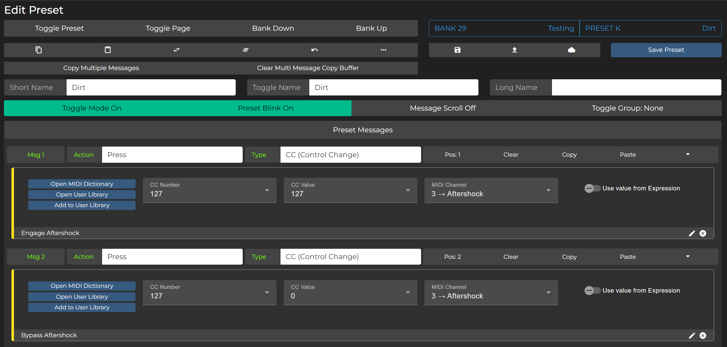The width and height of the screenshot is (727, 347).
Task: Open the three-dots more options icon
Action: click(383, 50)
